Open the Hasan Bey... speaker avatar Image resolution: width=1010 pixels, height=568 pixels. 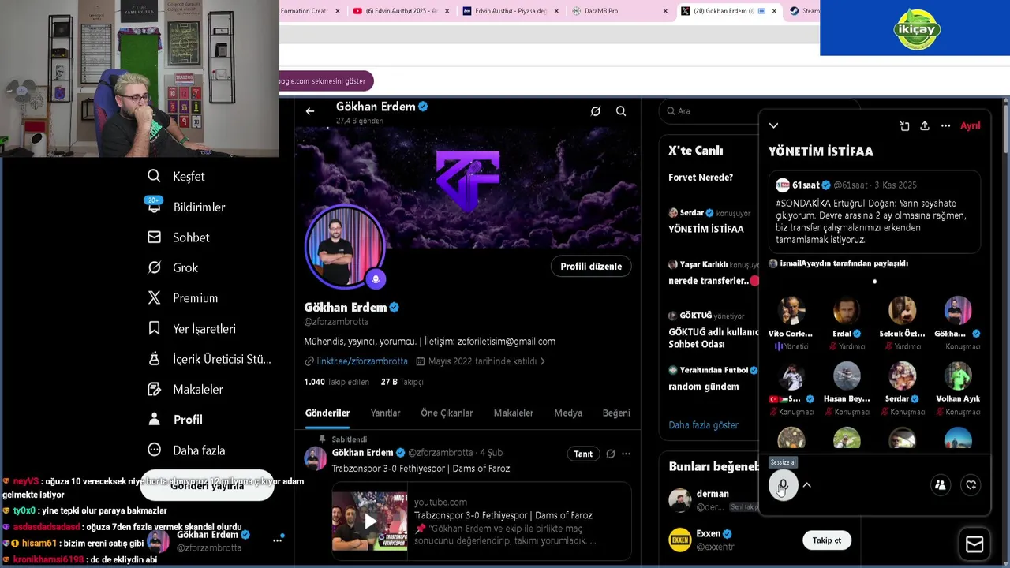847,376
